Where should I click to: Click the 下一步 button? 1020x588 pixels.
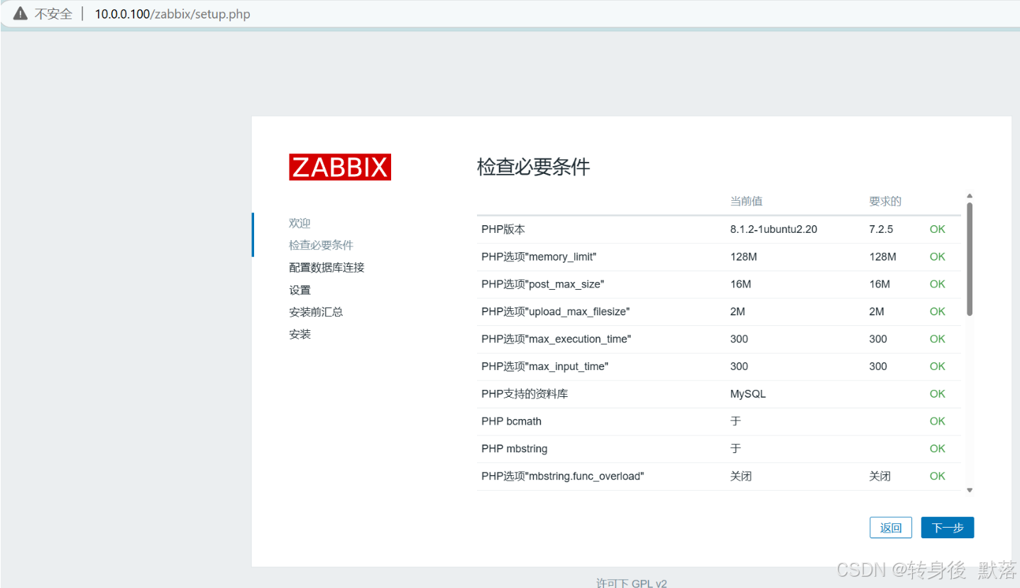click(948, 528)
